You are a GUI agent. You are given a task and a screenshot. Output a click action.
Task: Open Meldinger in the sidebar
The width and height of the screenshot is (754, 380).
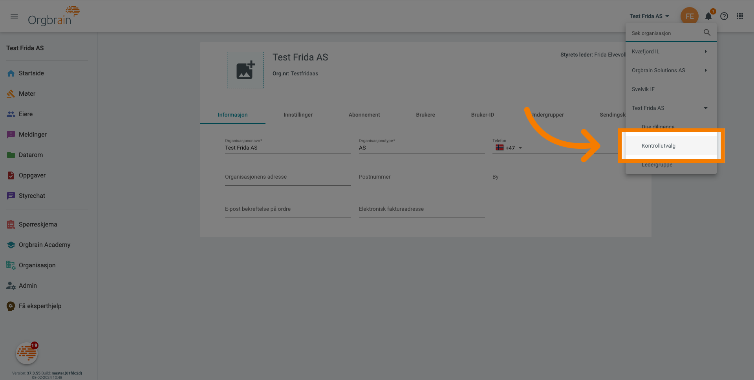click(x=33, y=135)
